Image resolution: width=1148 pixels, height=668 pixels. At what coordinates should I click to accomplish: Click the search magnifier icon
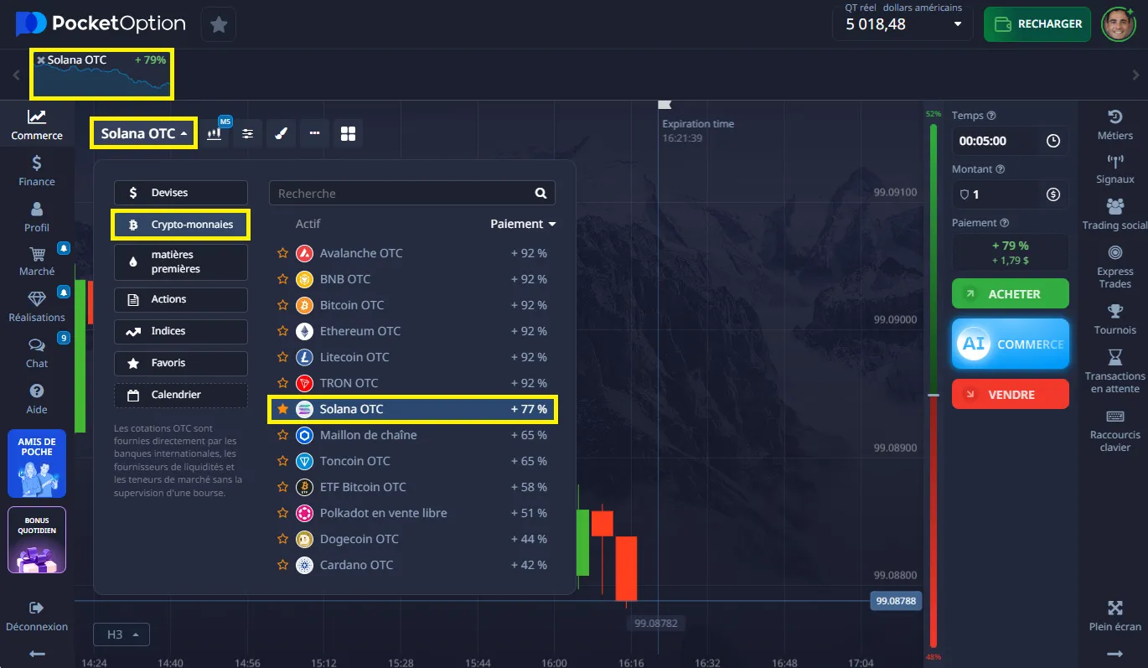[541, 193]
